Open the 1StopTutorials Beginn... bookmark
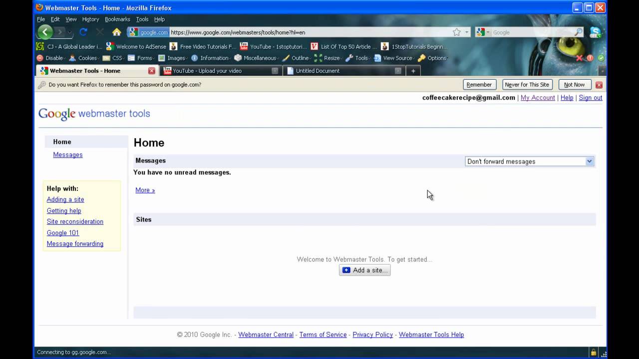 click(x=414, y=46)
